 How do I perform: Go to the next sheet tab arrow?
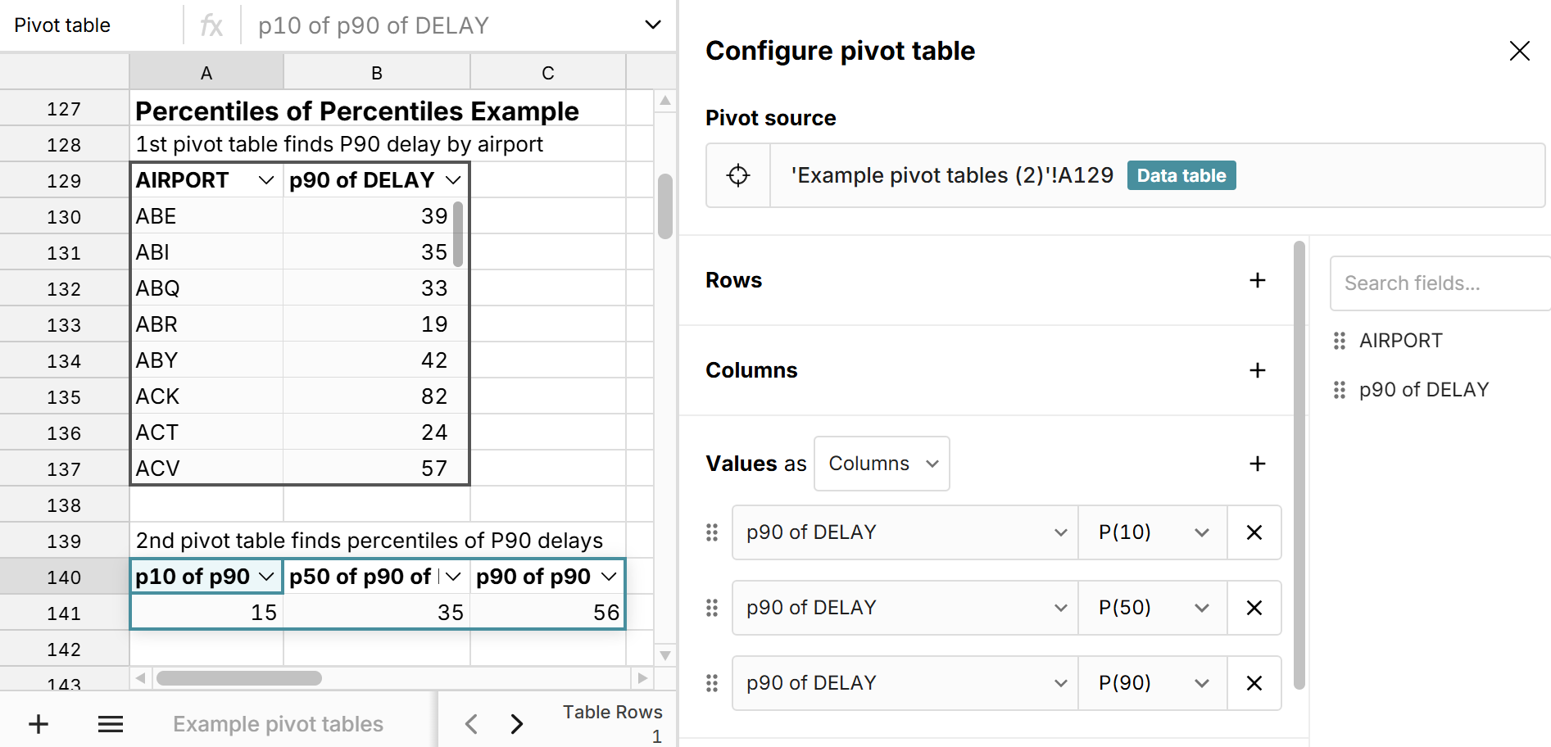click(516, 724)
